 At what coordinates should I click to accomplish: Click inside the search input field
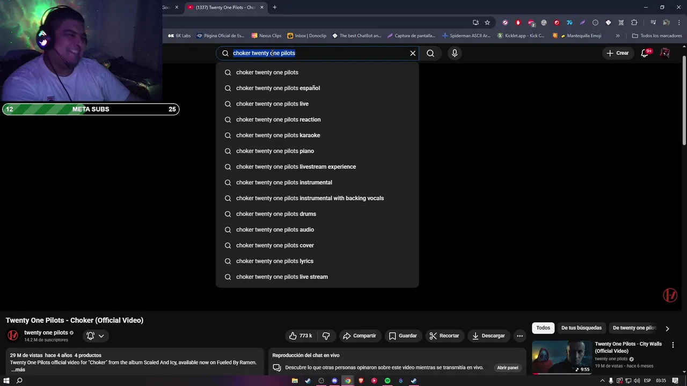(x=317, y=53)
